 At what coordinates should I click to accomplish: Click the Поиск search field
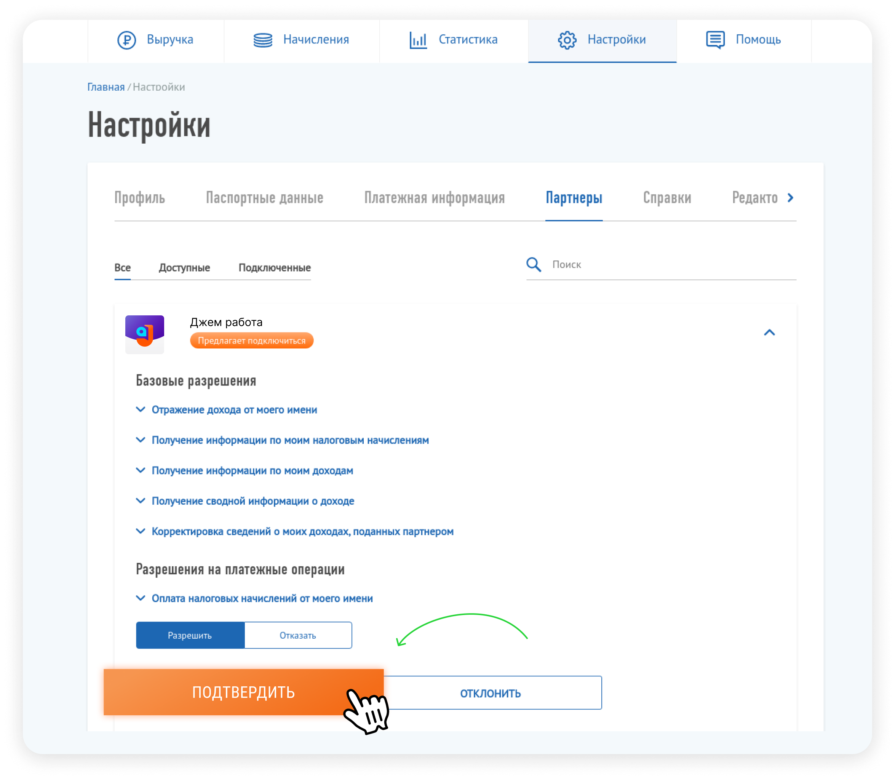[670, 264]
